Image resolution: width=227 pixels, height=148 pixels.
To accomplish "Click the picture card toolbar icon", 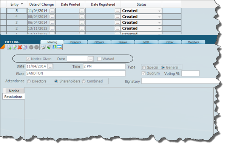I will click(59, 47).
